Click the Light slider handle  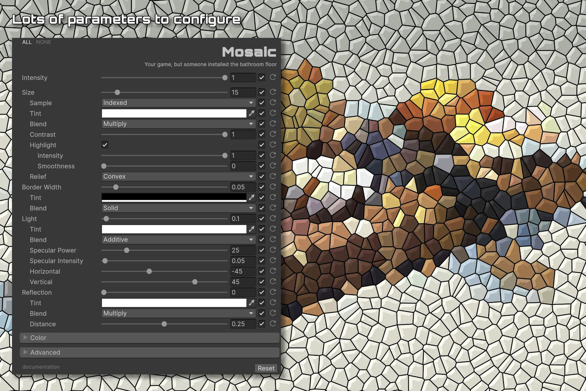tap(106, 218)
